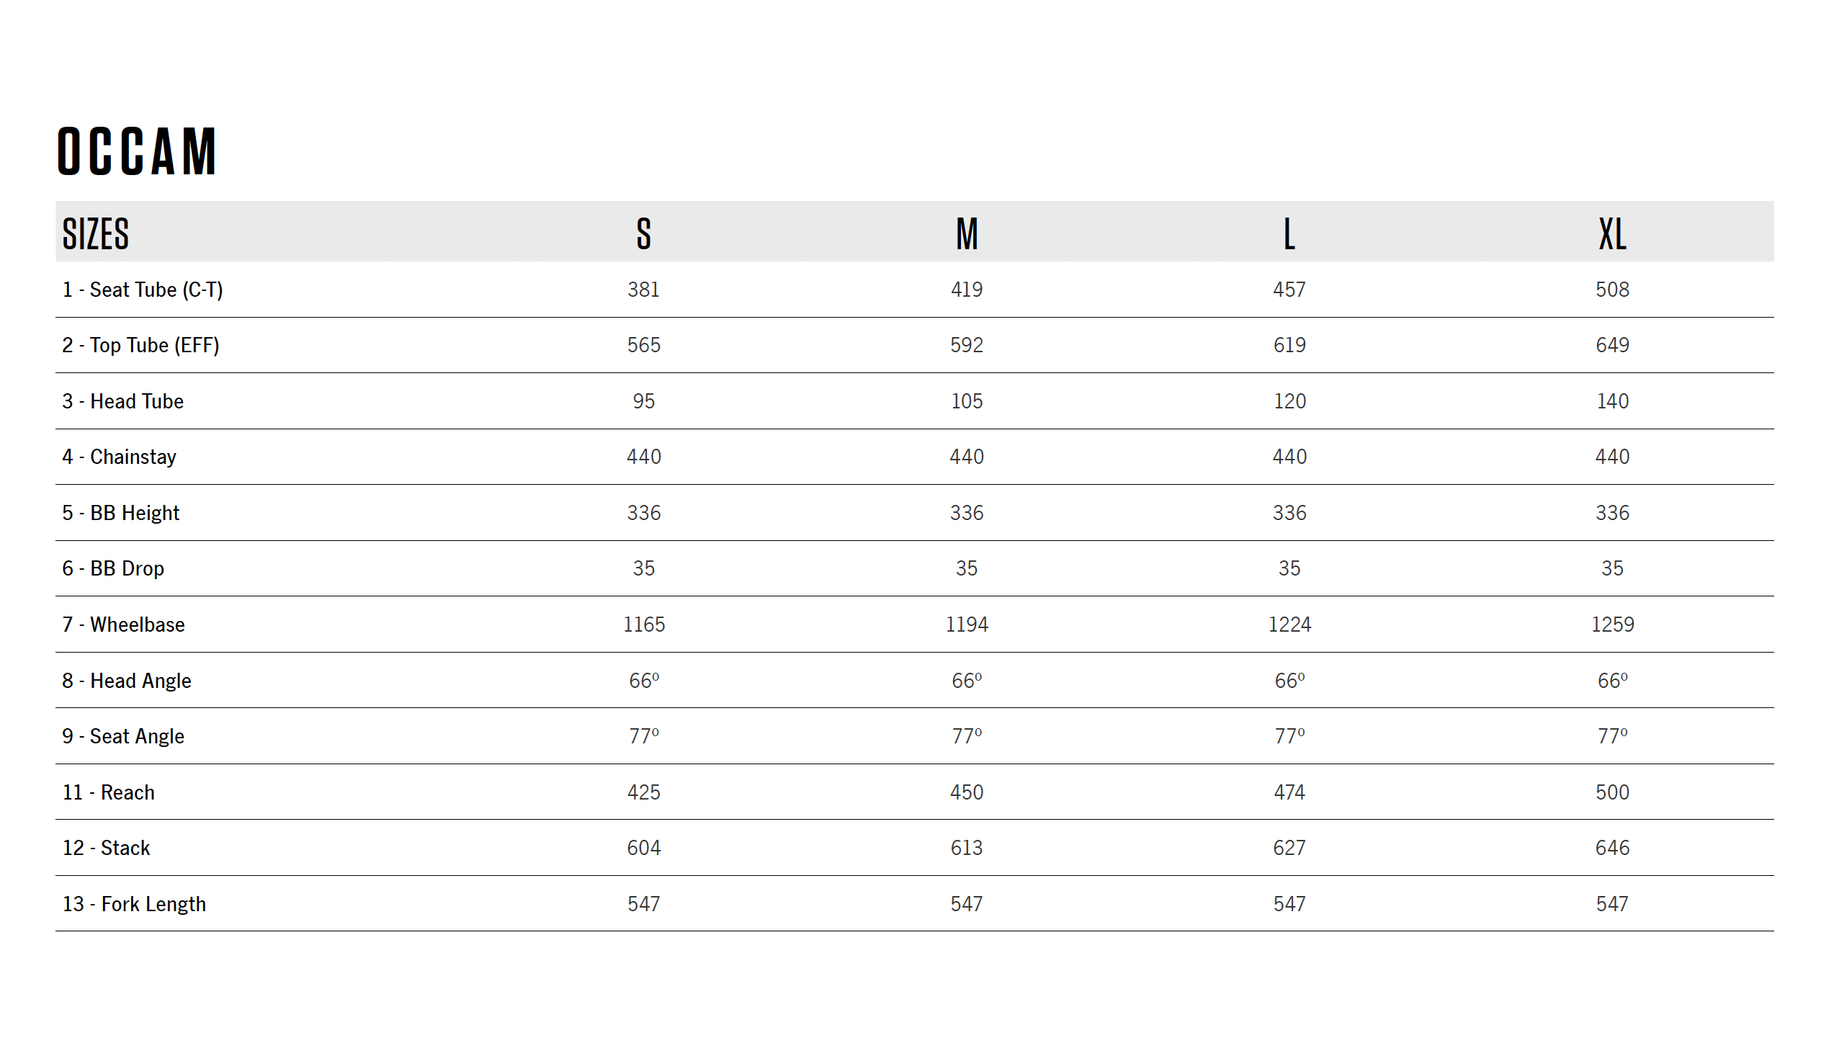Click the Head Tube row label
The image size is (1847, 1043).
coord(122,401)
